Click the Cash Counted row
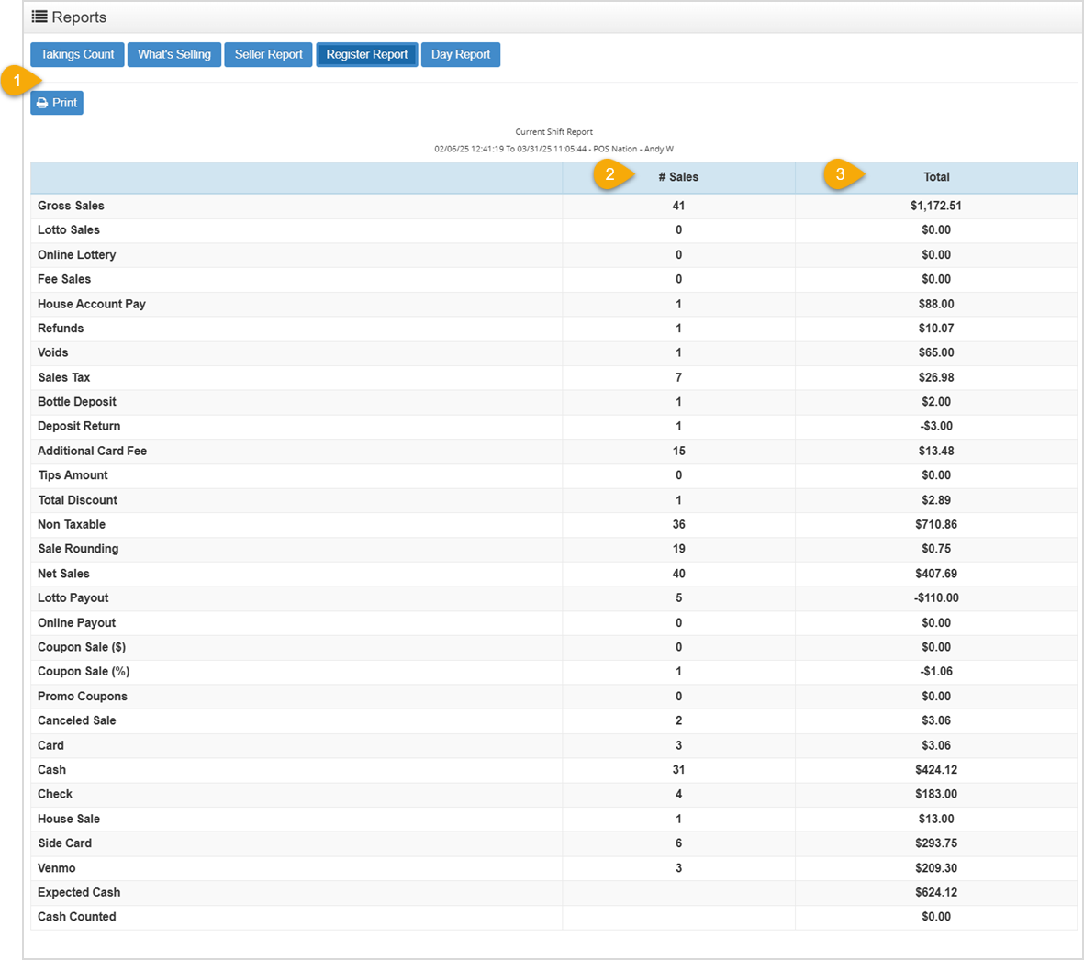 (275, 916)
